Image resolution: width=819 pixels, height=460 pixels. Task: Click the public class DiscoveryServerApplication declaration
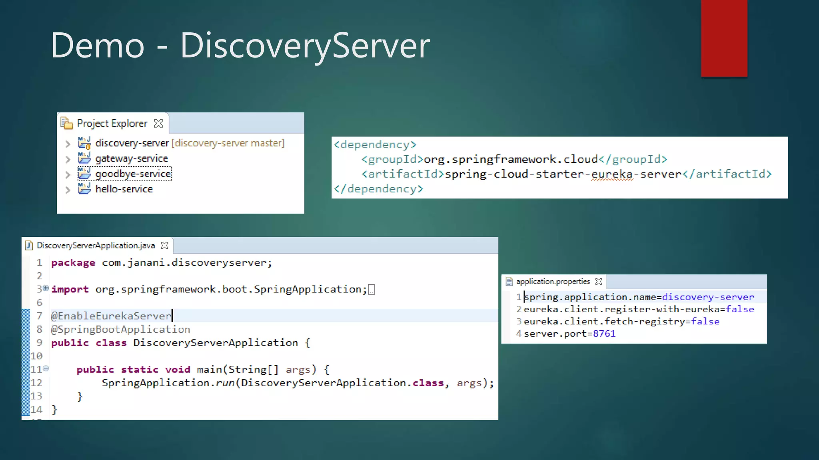[181, 343]
